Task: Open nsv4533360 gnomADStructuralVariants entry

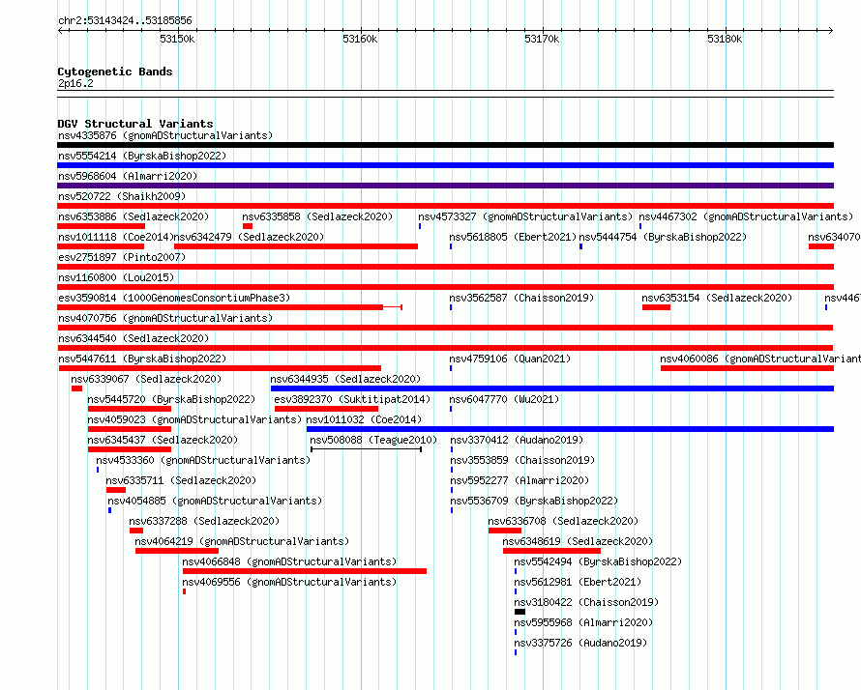Action: pyautogui.click(x=203, y=460)
